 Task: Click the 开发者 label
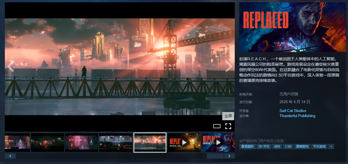tap(244, 111)
